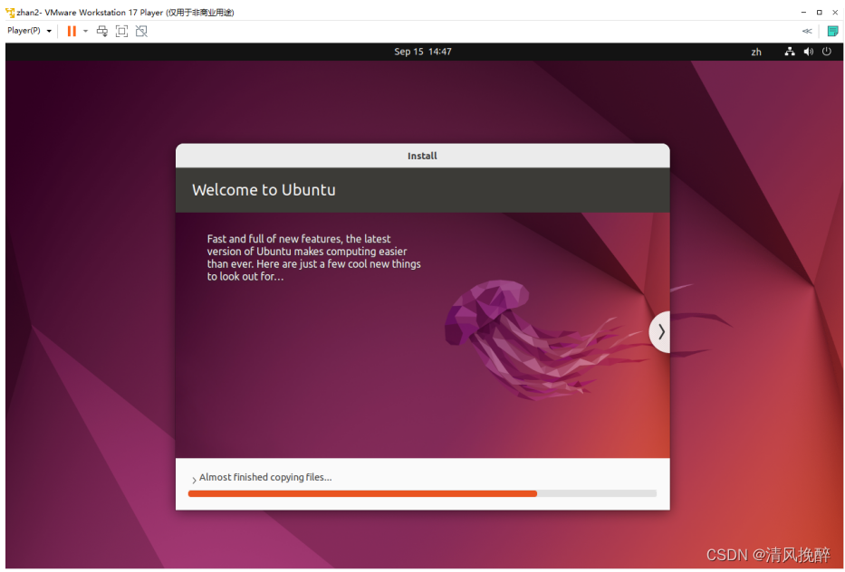The width and height of the screenshot is (845, 572).
Task: Expand the arrow beside the pause button
Action: (86, 31)
